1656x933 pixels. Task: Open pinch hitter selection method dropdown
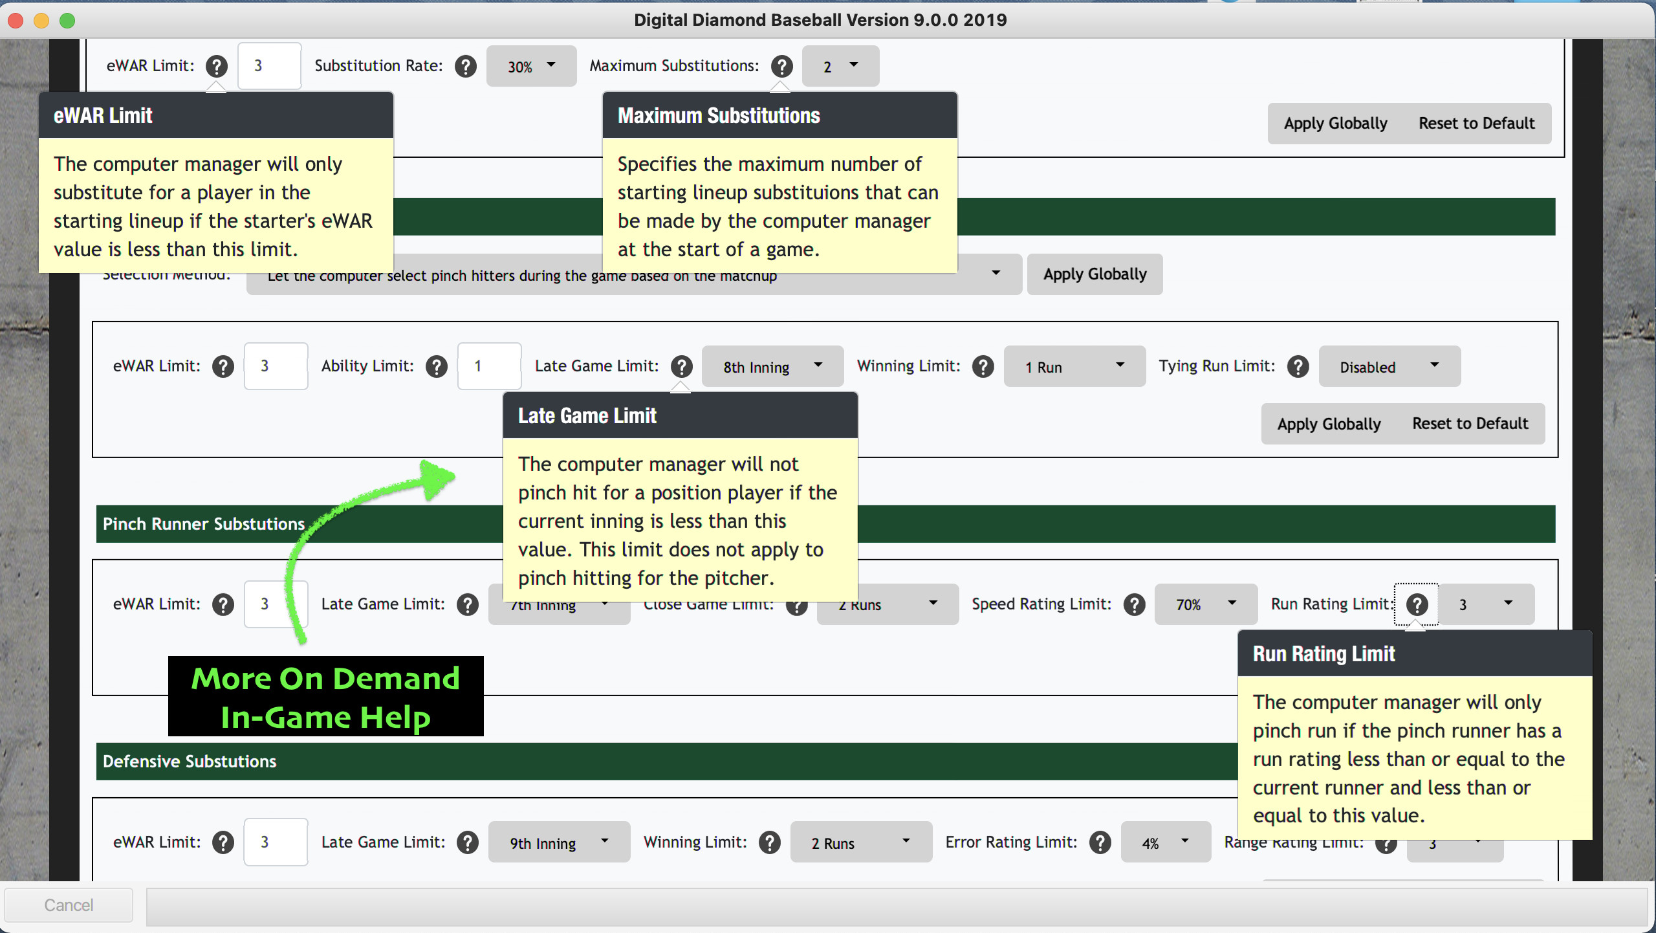tap(995, 274)
